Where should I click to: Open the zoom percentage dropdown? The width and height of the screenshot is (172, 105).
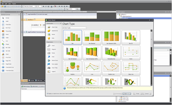click(x=72, y=9)
